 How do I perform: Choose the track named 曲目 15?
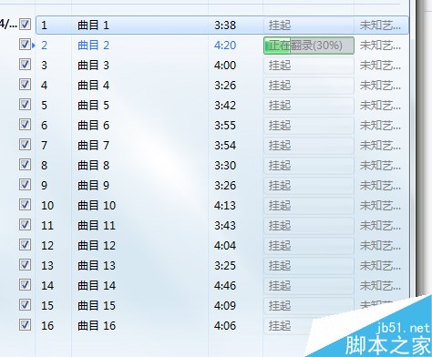tap(97, 306)
